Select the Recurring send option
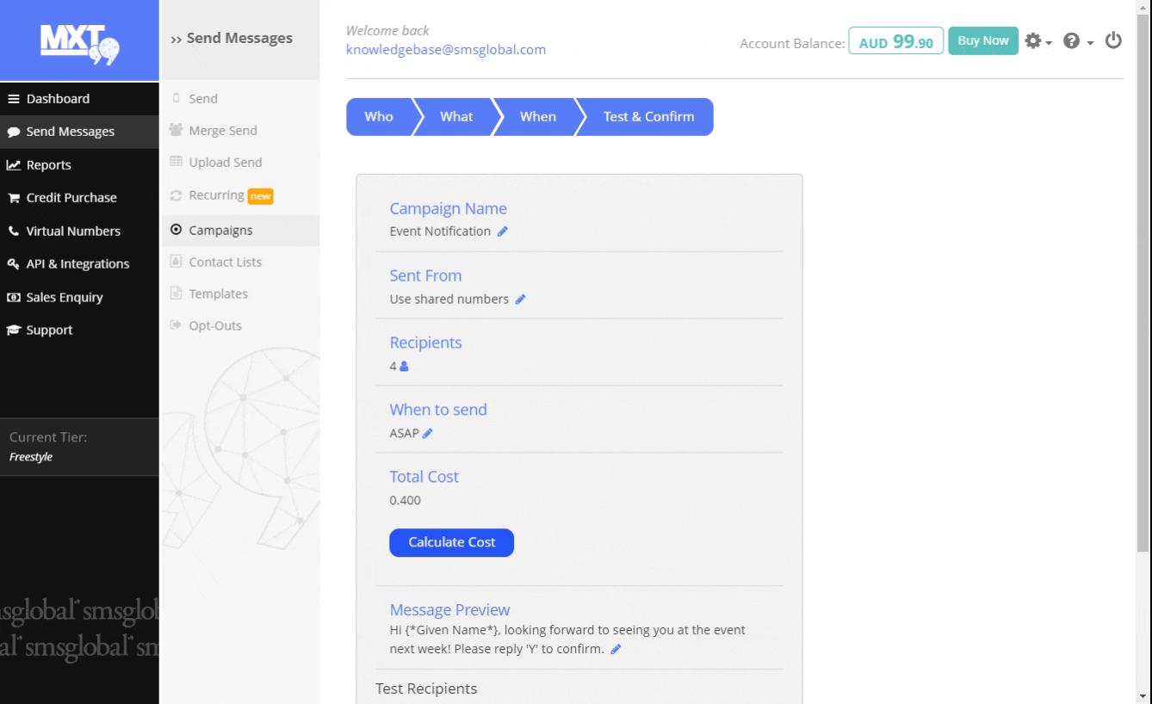The width and height of the screenshot is (1152, 704). (217, 196)
